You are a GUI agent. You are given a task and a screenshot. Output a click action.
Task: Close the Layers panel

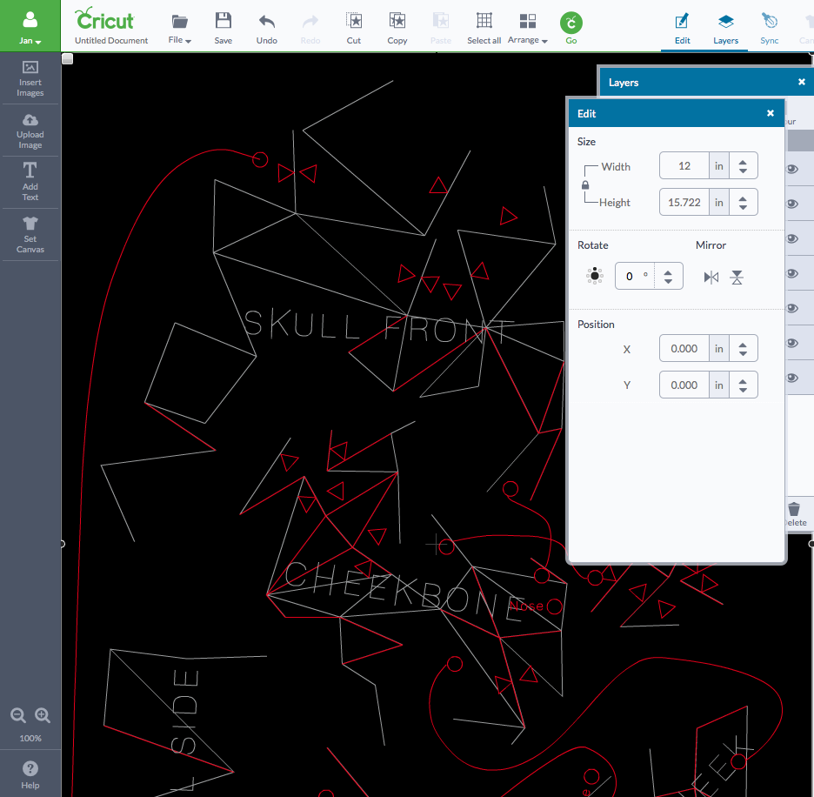pyautogui.click(x=802, y=82)
